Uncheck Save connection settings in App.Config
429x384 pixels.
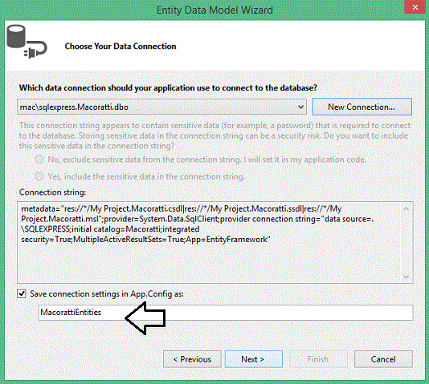(x=22, y=293)
